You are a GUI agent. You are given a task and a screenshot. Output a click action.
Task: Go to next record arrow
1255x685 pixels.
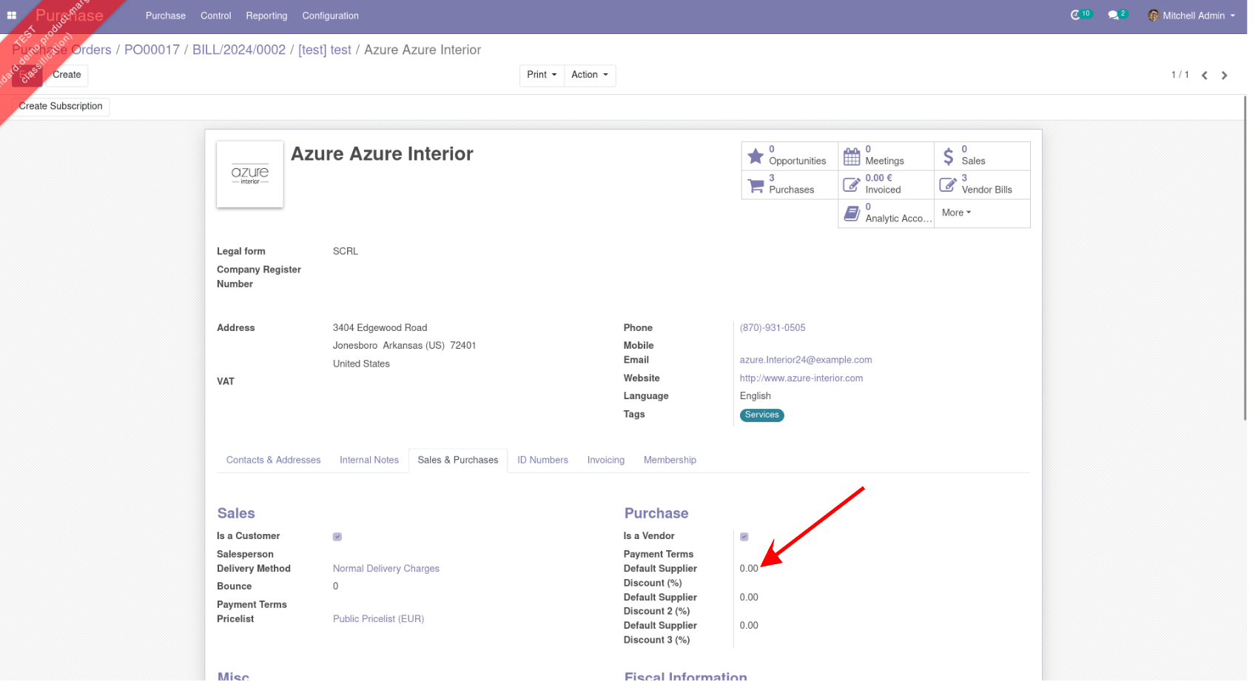point(1225,76)
